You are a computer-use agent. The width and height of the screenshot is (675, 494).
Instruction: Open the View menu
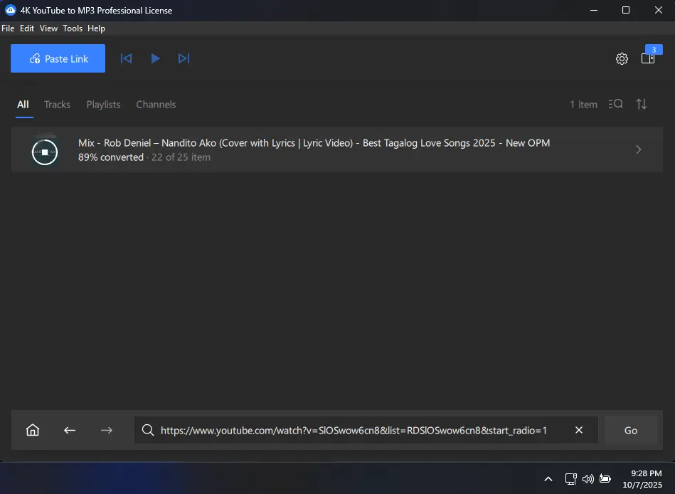pyautogui.click(x=48, y=28)
